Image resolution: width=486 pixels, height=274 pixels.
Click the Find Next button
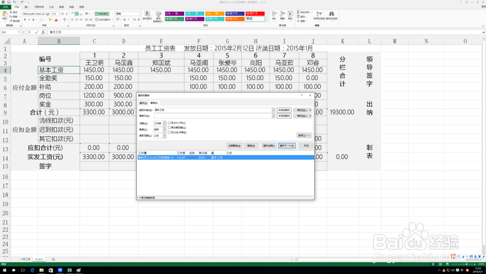pyautogui.click(x=286, y=146)
